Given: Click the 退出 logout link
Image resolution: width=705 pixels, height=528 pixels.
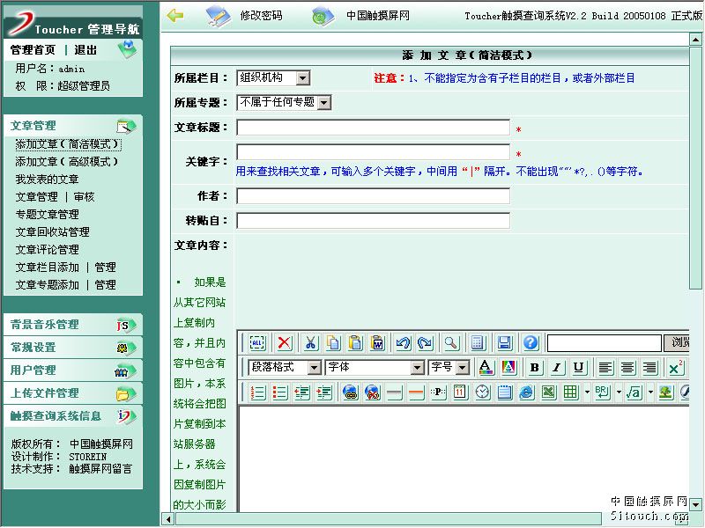Looking at the screenshot, I should (85, 50).
